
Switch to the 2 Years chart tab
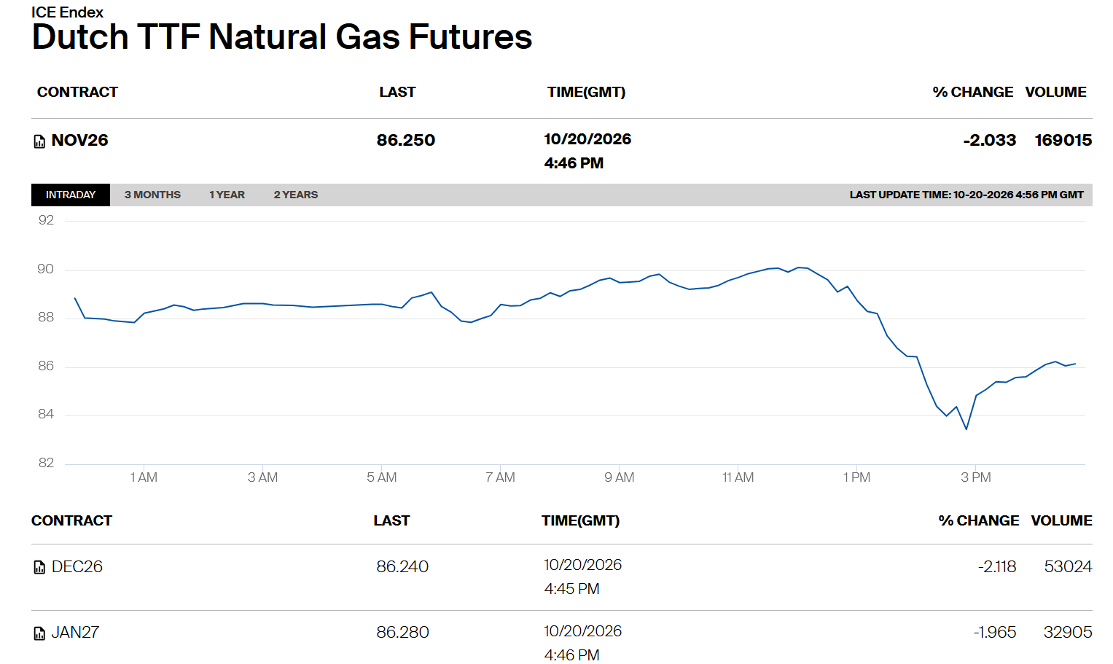click(x=296, y=195)
